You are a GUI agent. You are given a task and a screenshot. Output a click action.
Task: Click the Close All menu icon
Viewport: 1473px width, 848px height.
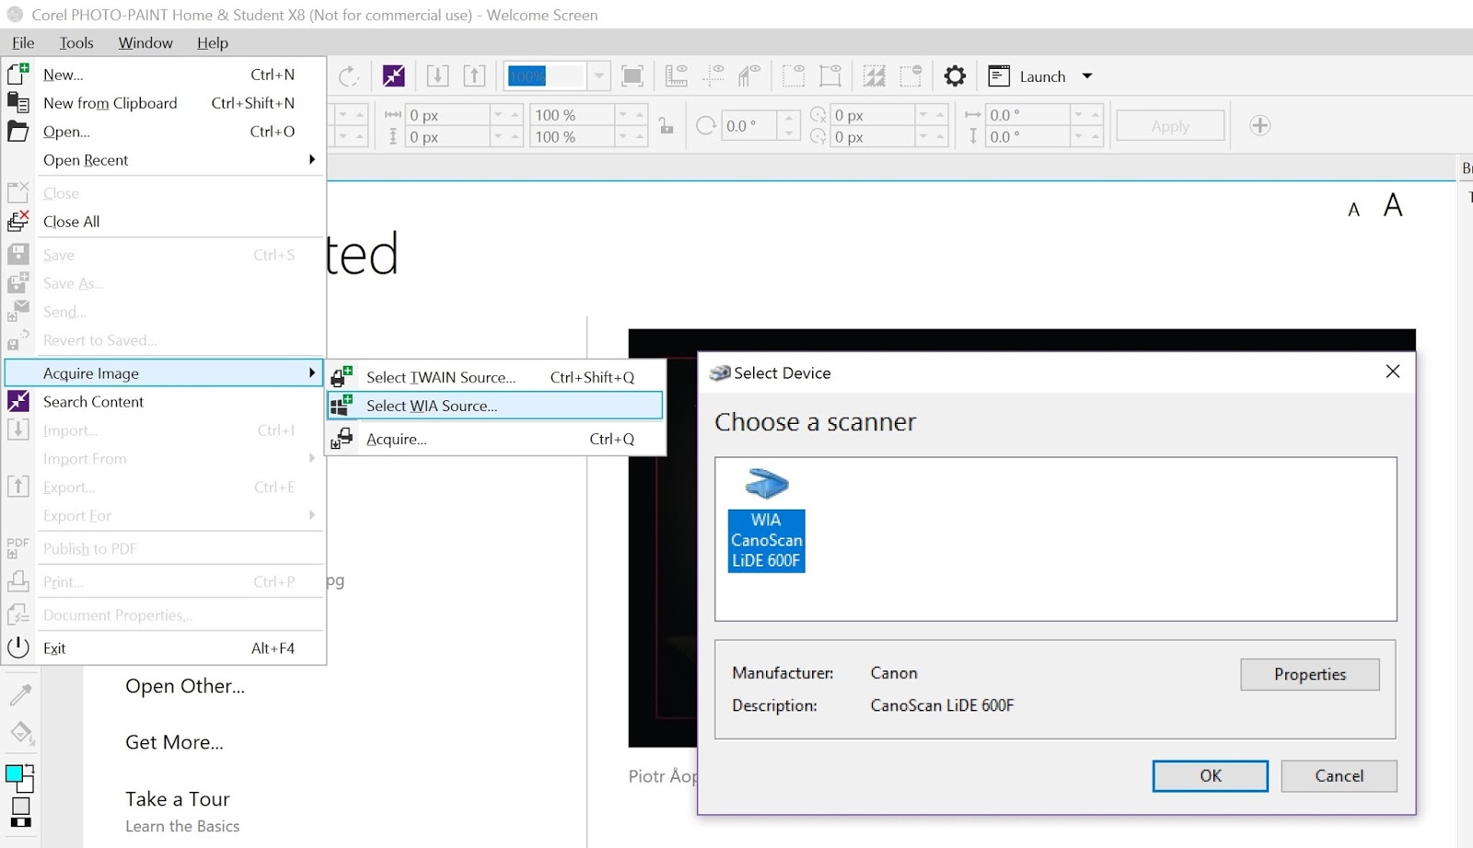click(18, 221)
